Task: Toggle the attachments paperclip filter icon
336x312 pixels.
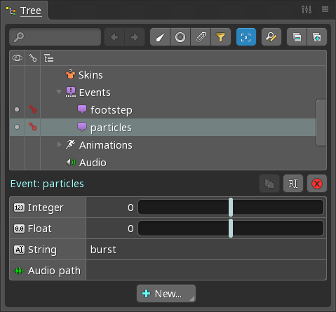Action: (x=201, y=37)
